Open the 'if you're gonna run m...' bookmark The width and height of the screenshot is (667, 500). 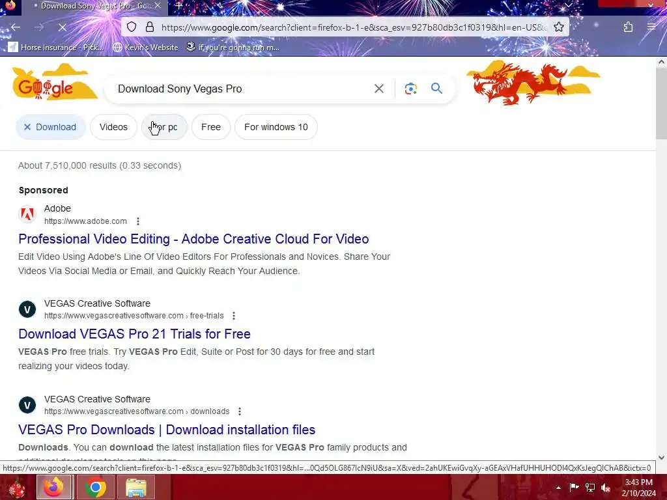pos(233,47)
